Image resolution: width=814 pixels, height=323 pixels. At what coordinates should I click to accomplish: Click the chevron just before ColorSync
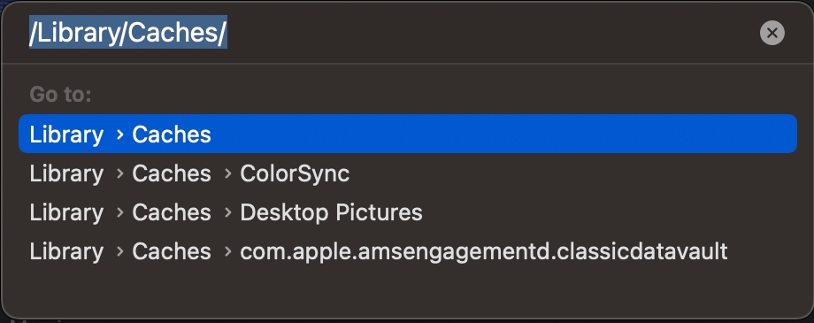(x=227, y=174)
